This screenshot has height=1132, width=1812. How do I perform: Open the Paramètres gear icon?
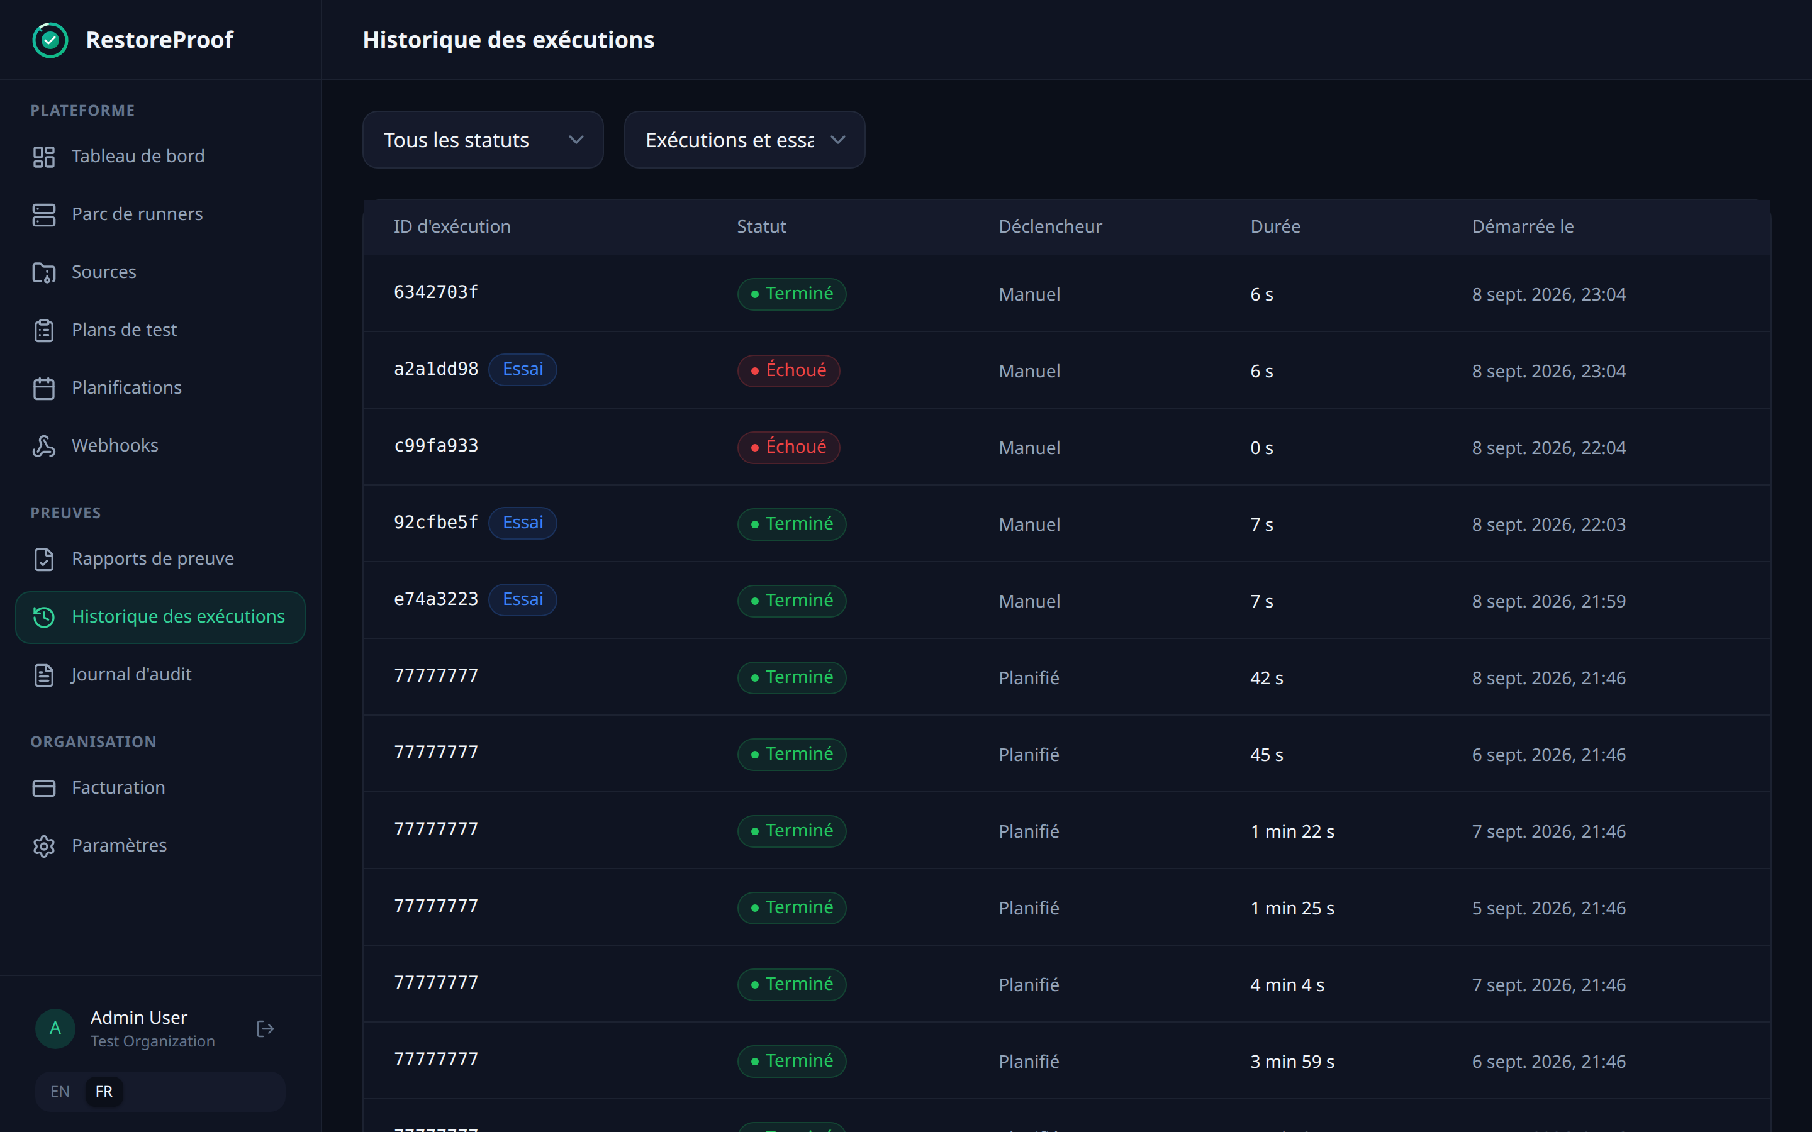[x=44, y=846]
